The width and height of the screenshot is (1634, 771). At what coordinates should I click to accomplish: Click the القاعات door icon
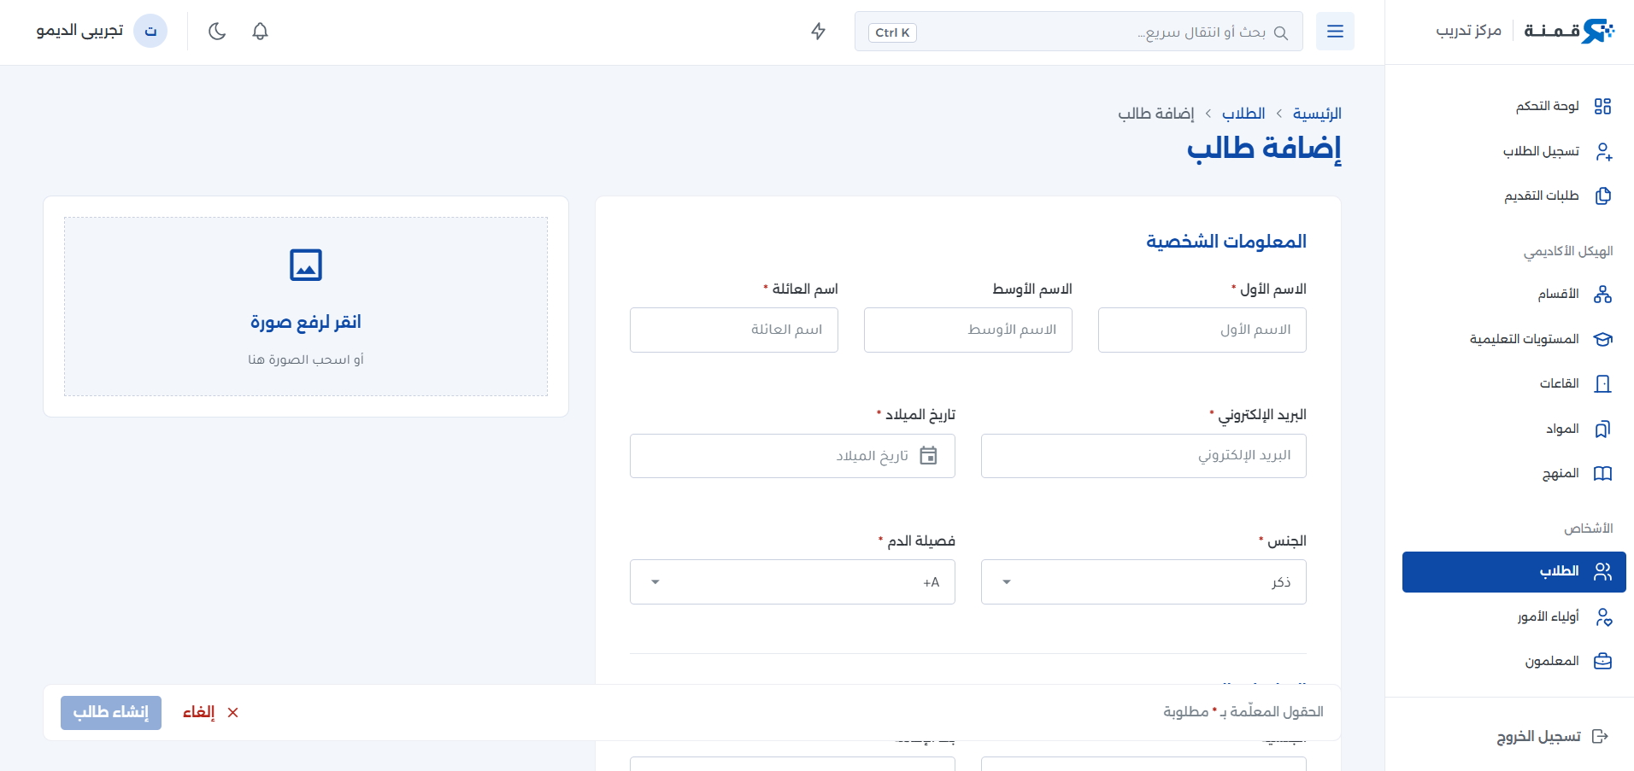pyautogui.click(x=1603, y=383)
